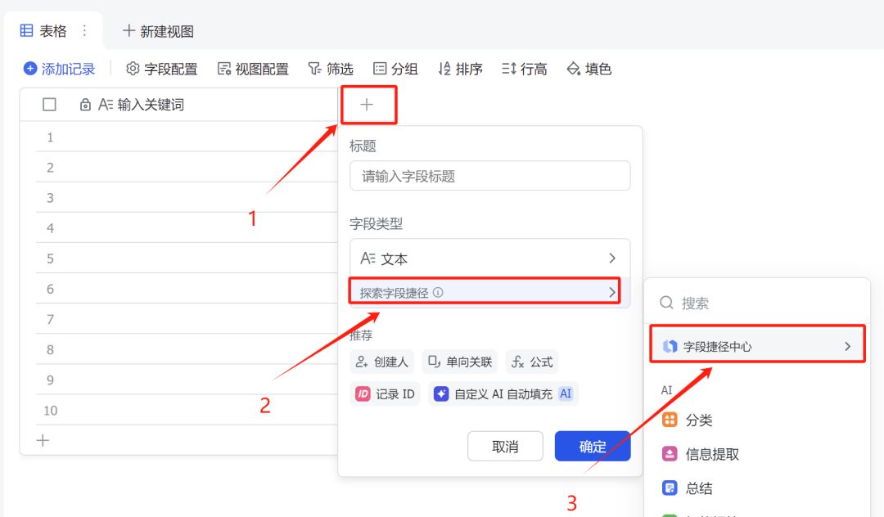Select 自定义 AI 自动填充 field

[x=502, y=393]
